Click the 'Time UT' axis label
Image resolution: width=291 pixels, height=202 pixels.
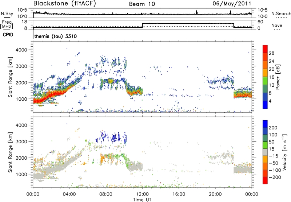(x=142, y=200)
